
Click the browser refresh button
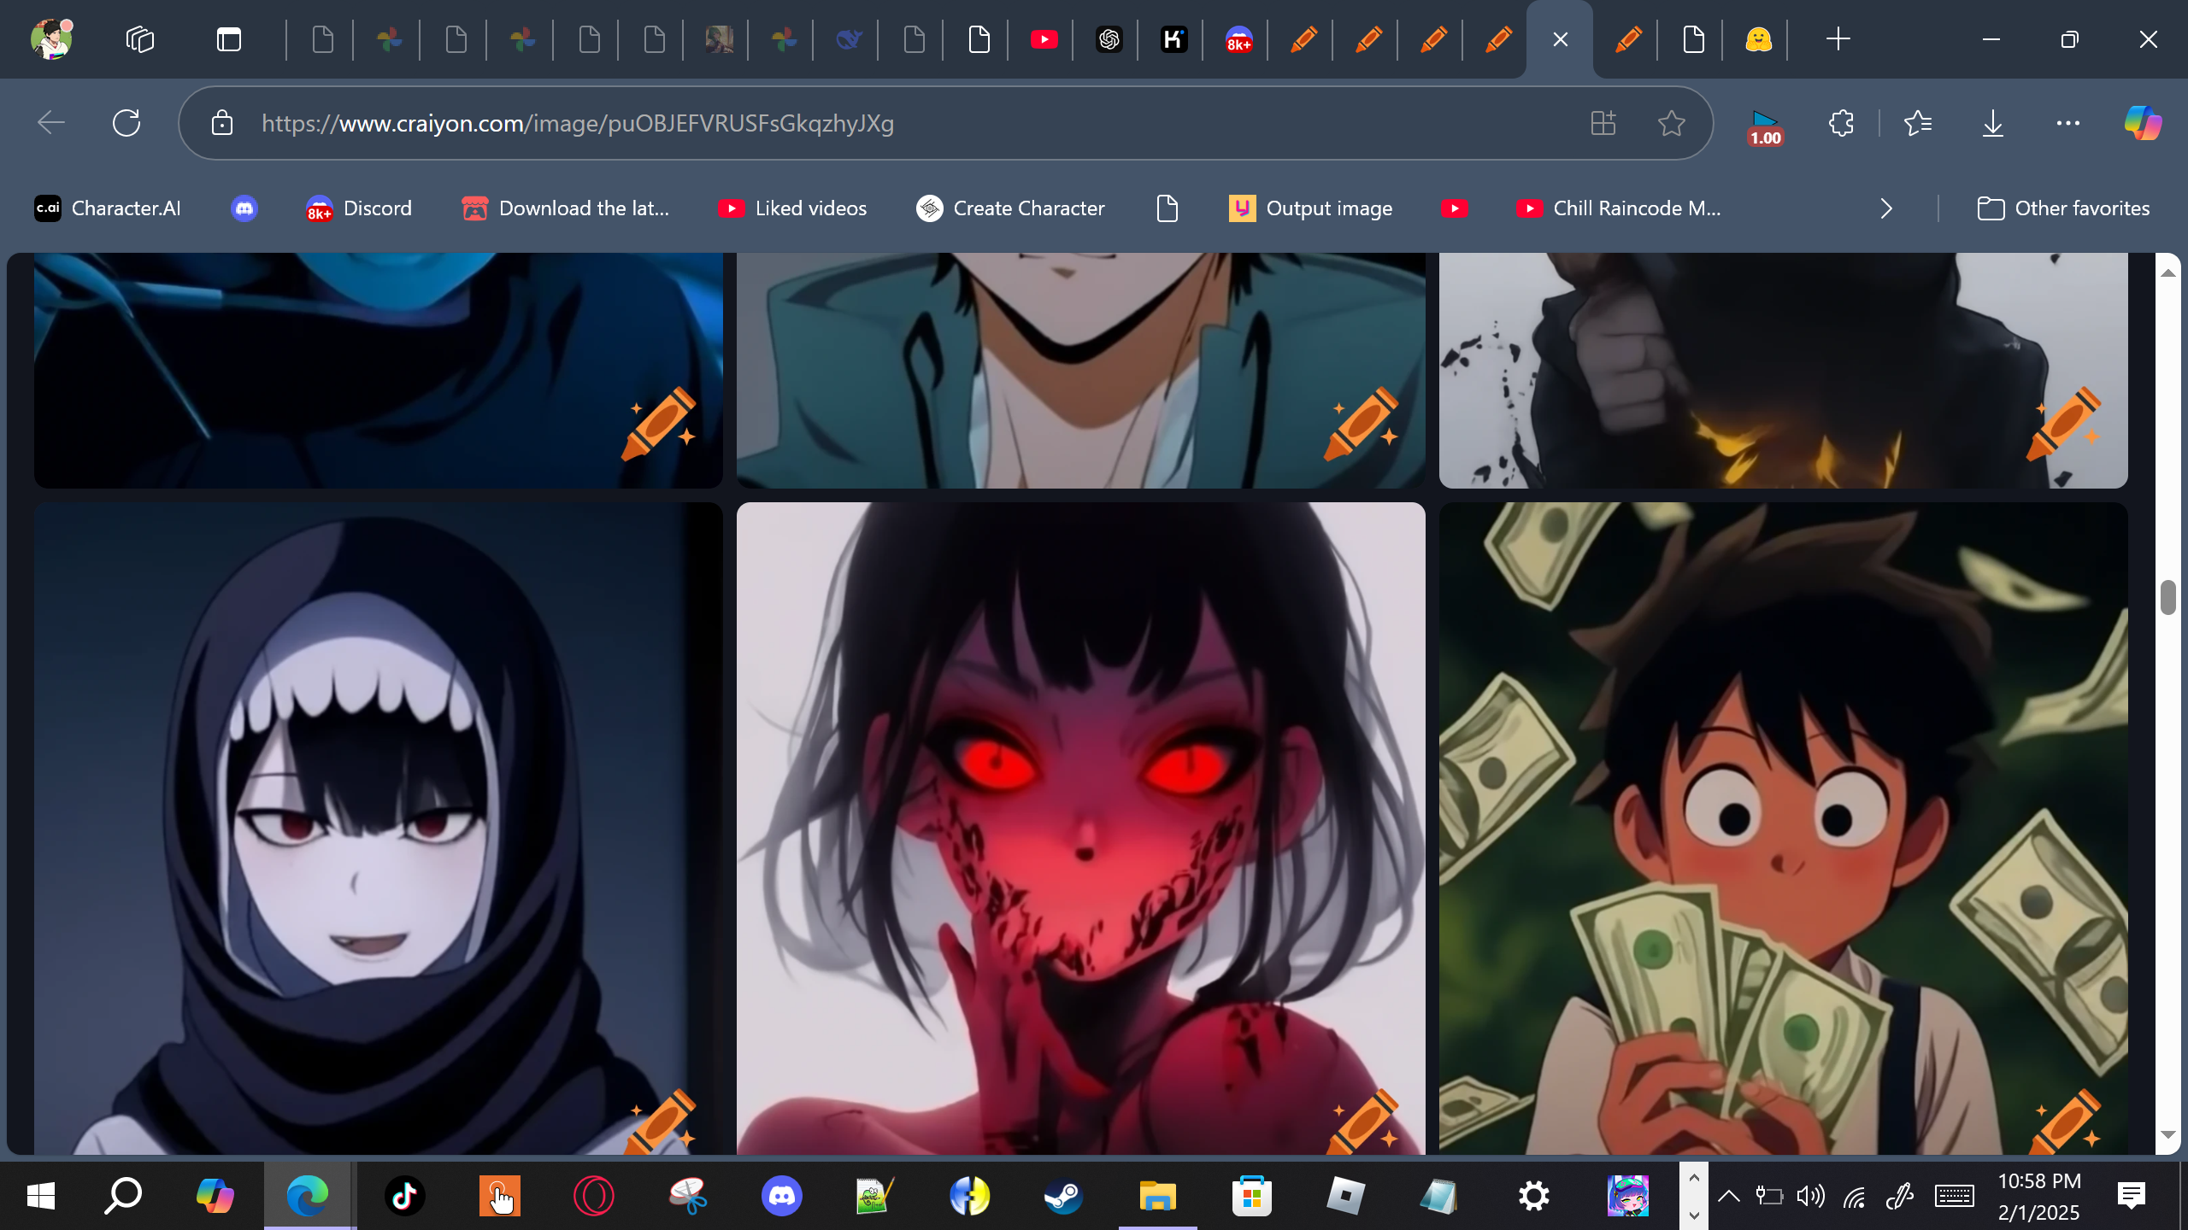click(x=126, y=123)
